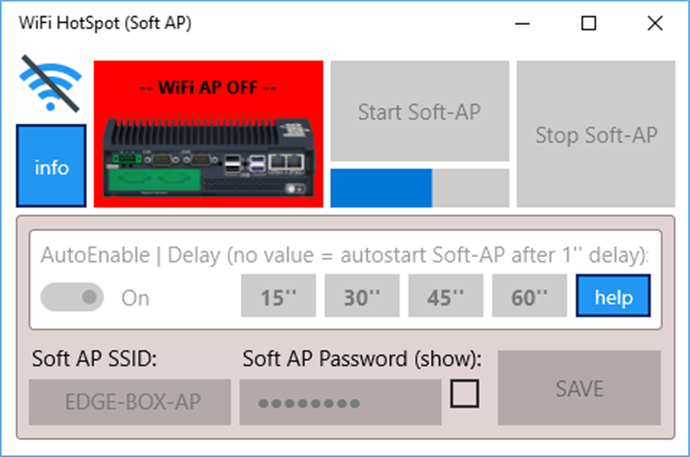Enable password visibility next to the password field
The height and width of the screenshot is (457, 690).
click(x=464, y=394)
